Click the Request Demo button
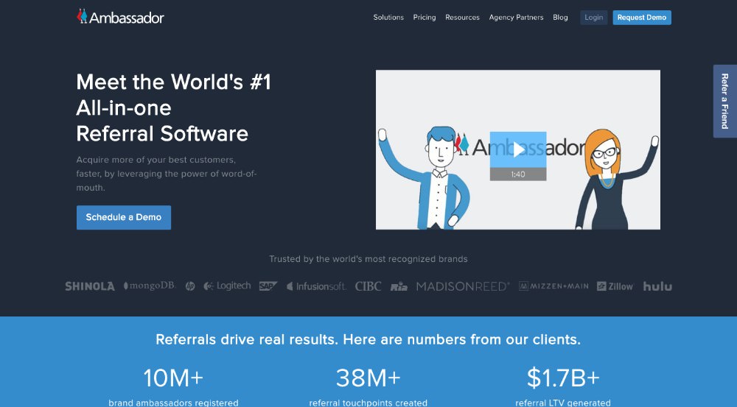This screenshot has width=737, height=407. (x=642, y=18)
